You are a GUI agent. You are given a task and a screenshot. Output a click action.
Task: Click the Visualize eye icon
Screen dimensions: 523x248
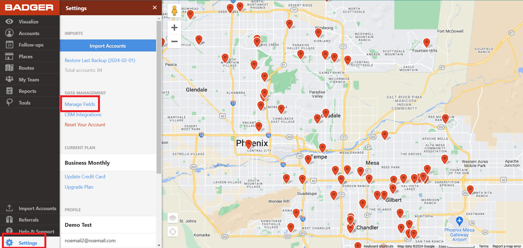[9, 21]
